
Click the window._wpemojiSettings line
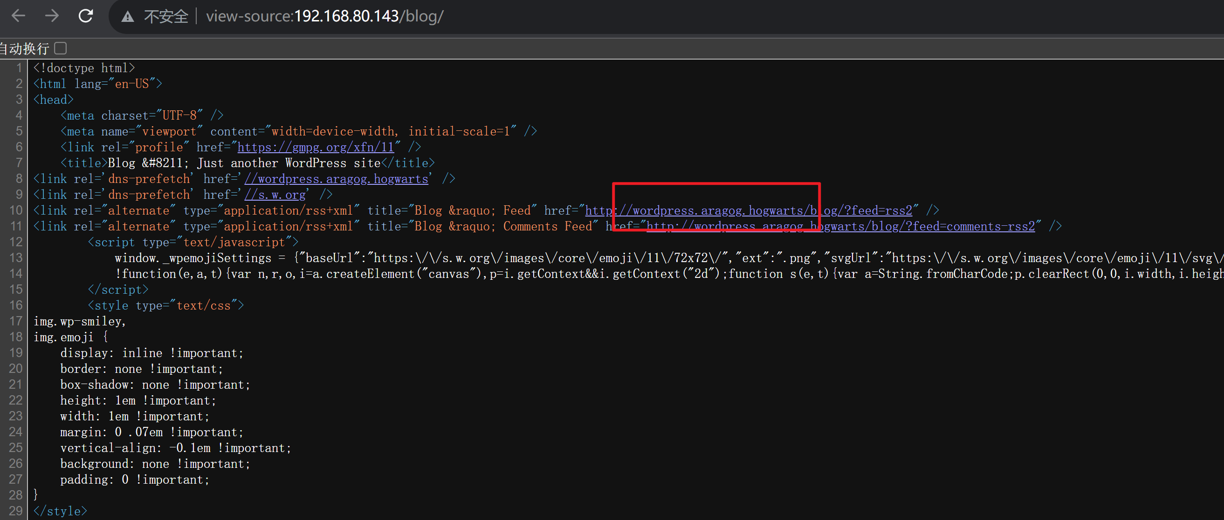click(668, 257)
